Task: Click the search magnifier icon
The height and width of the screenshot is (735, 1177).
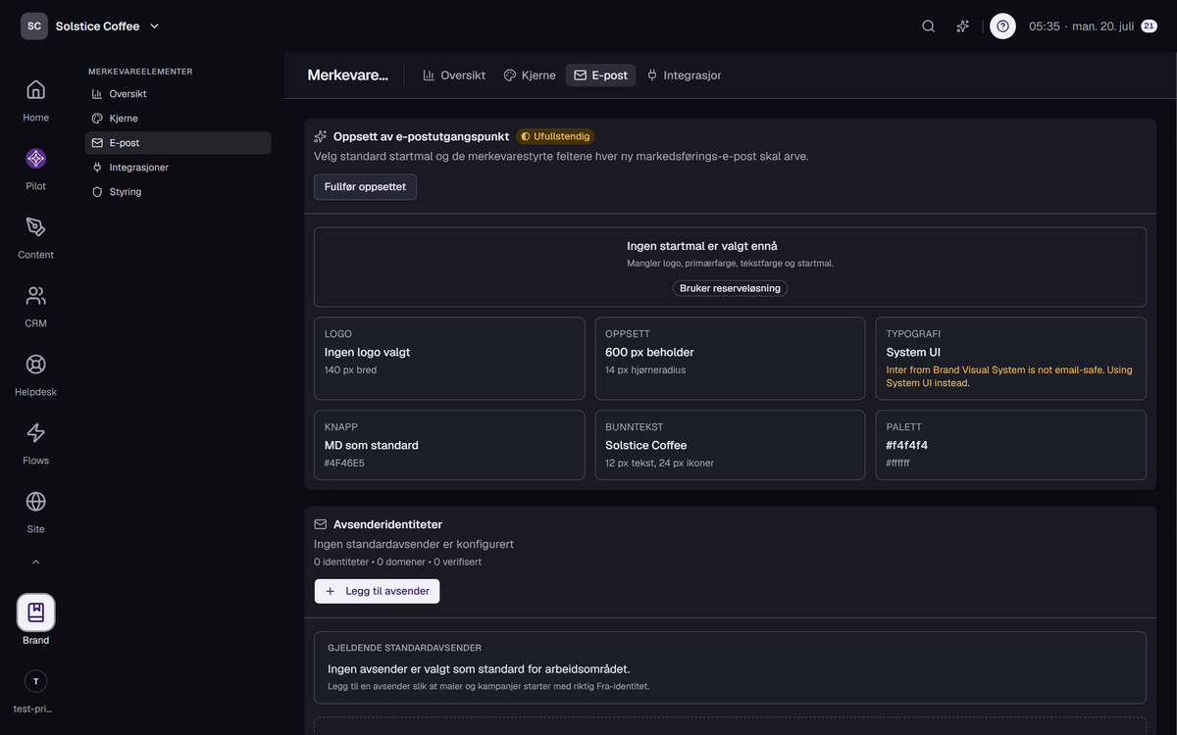Action: click(928, 26)
